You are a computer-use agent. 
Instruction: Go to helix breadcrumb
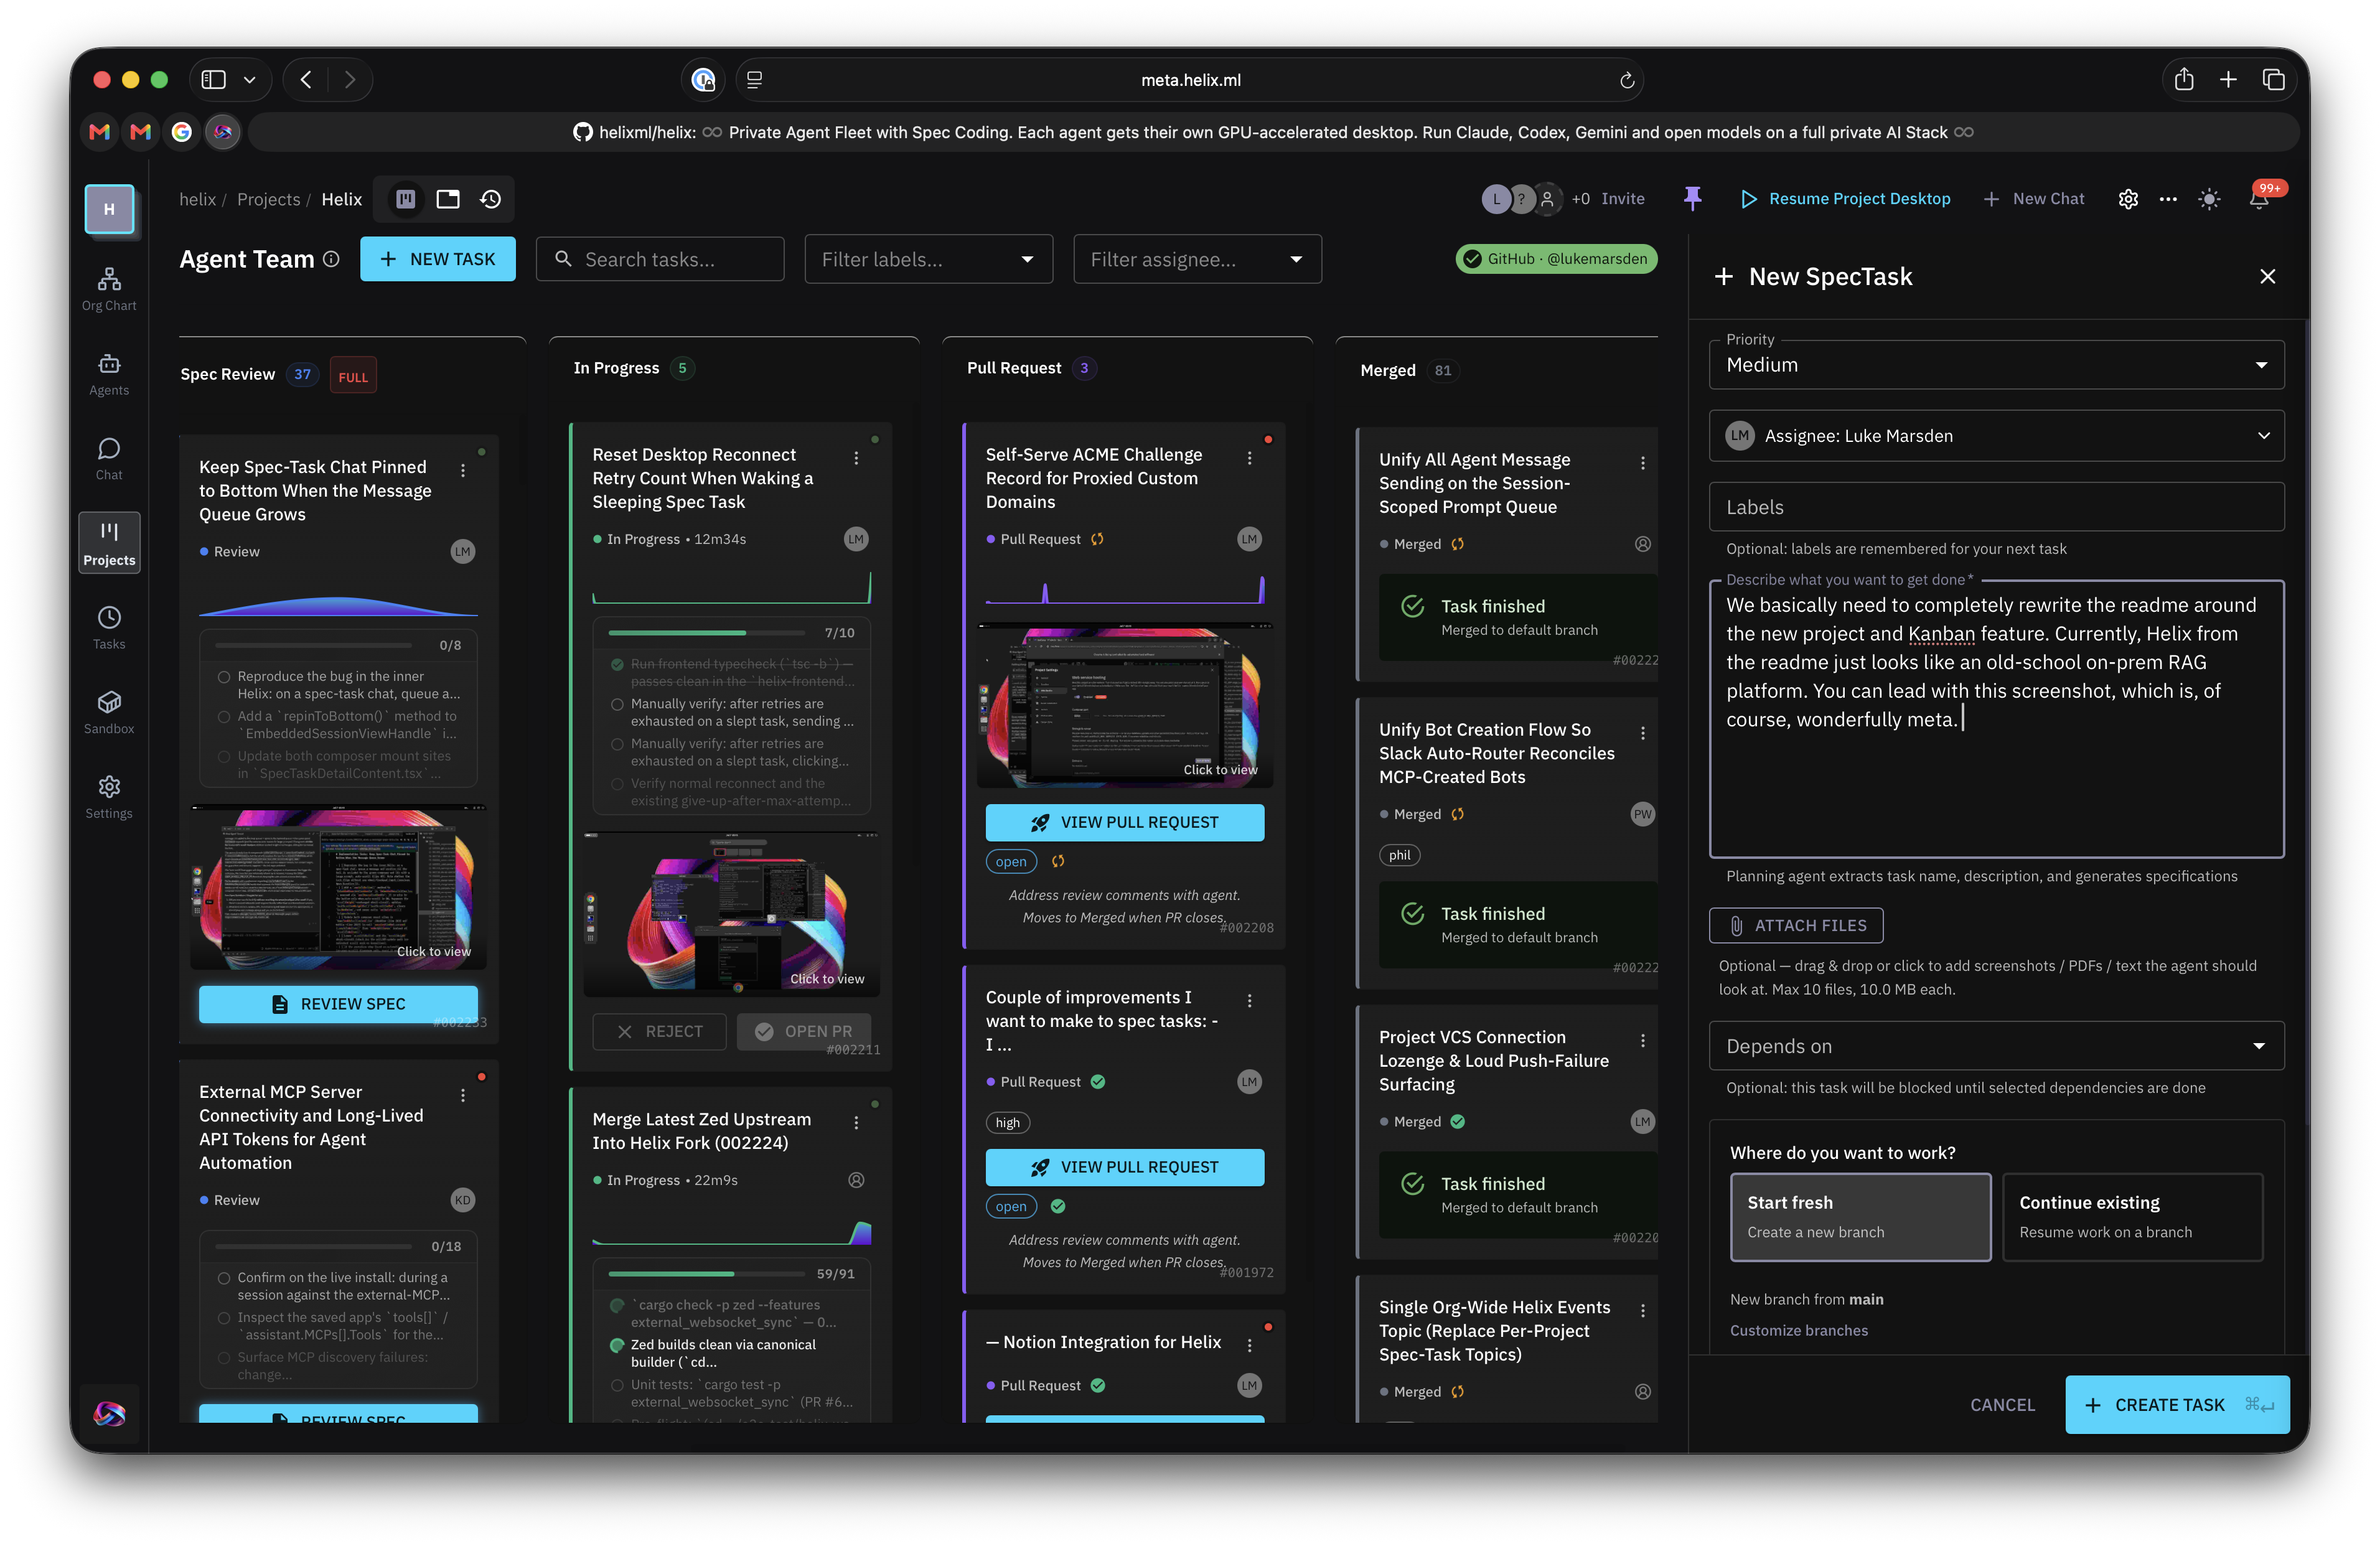(x=197, y=199)
